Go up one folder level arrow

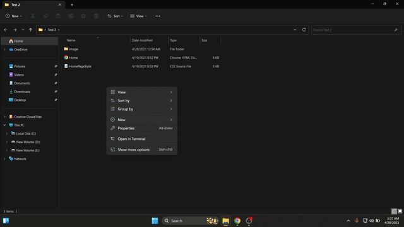(x=30, y=30)
